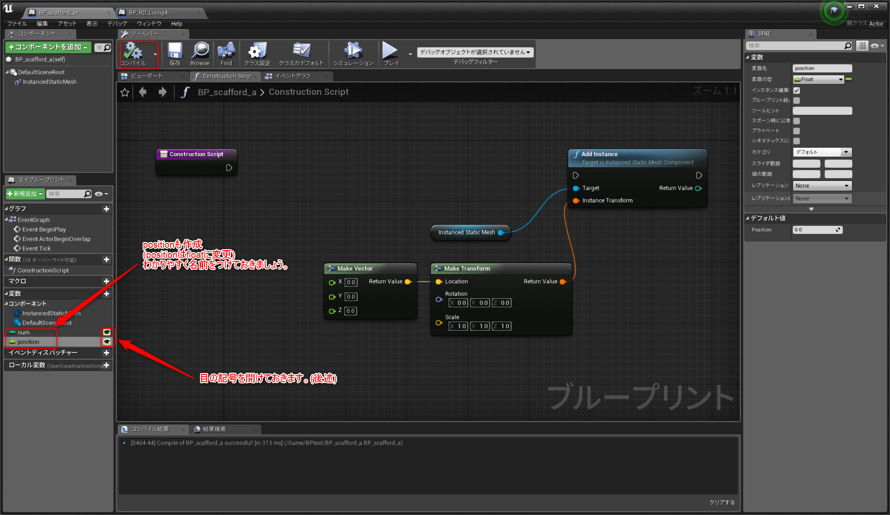890x515 pixels.
Task: Switch to the イベントグラフ tab
Action: pyautogui.click(x=297, y=76)
